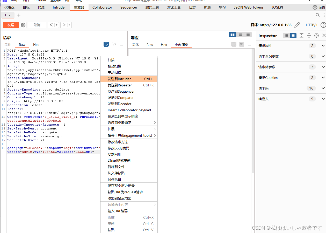Switch Inspector to the left list layout icon

coord(286,36)
